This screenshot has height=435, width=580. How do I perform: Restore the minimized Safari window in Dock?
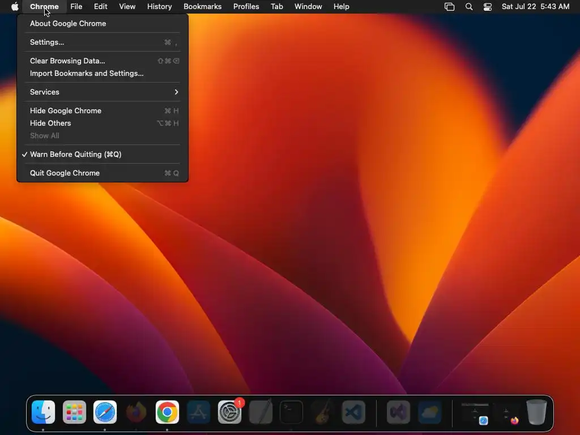click(475, 413)
